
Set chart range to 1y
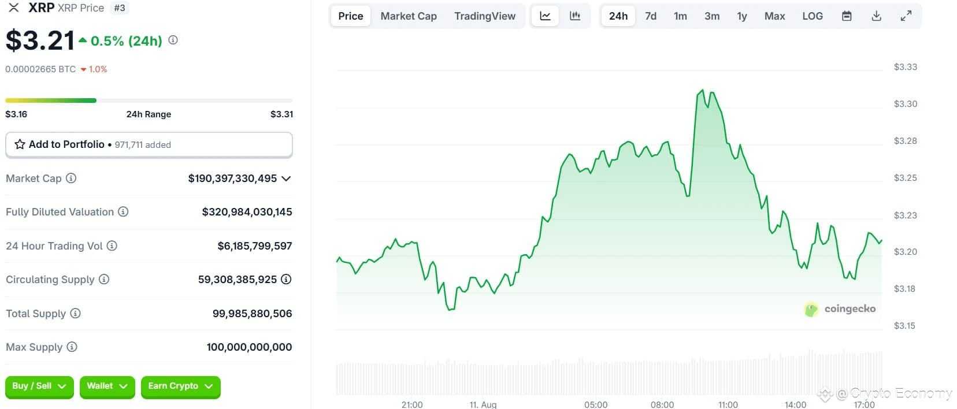tap(742, 16)
